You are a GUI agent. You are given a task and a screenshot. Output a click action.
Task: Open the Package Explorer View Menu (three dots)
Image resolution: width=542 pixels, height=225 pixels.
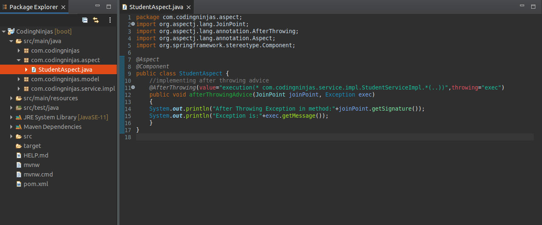tap(110, 20)
